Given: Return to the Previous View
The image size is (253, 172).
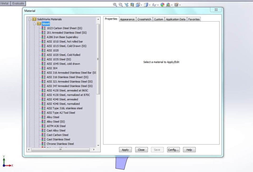Looking at the screenshot, I should tap(126, 5).
